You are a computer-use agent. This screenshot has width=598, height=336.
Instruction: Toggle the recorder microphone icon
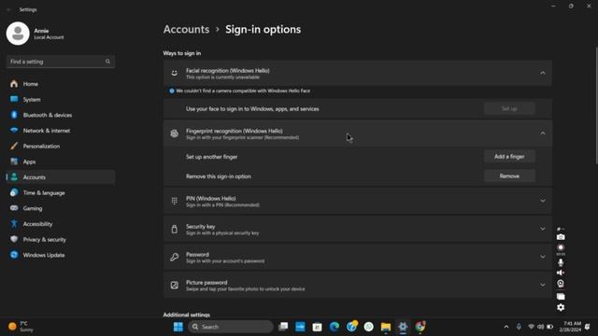(x=561, y=262)
